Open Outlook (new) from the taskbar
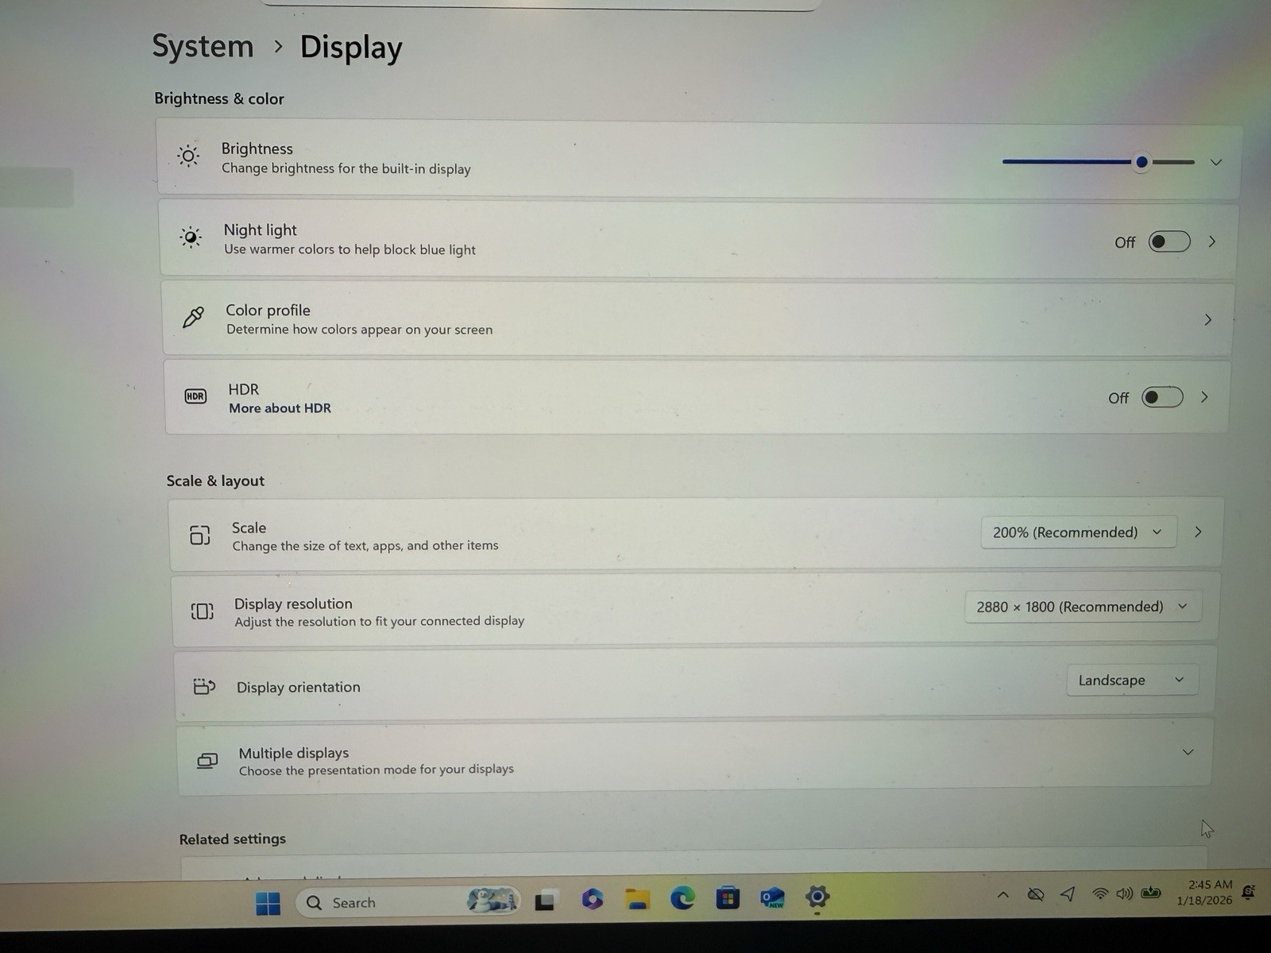The height and width of the screenshot is (953, 1271). [772, 898]
